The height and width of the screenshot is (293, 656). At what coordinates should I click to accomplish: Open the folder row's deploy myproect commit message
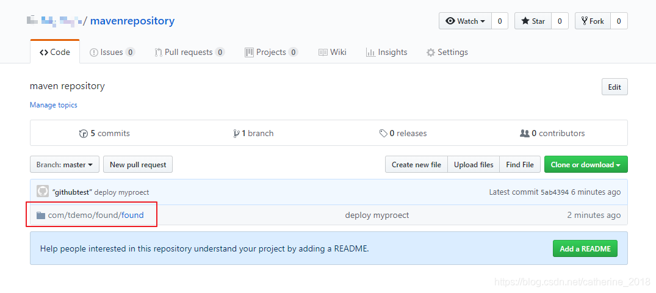377,215
